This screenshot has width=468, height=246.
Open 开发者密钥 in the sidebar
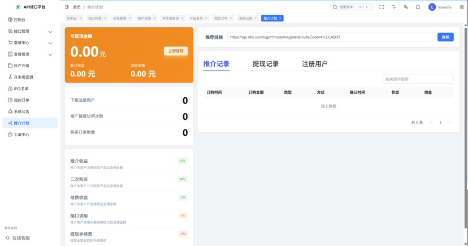click(23, 77)
